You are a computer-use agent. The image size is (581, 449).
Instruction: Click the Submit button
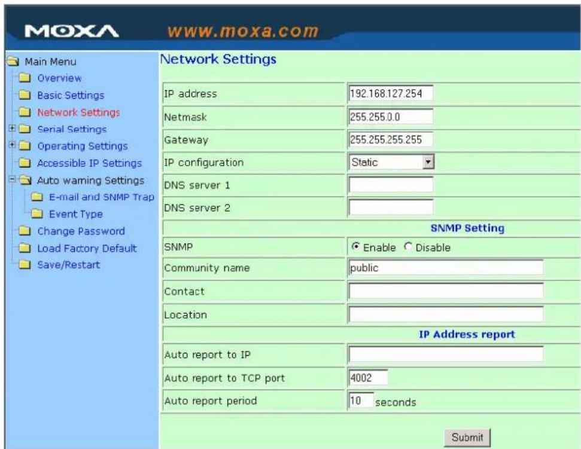tap(467, 438)
